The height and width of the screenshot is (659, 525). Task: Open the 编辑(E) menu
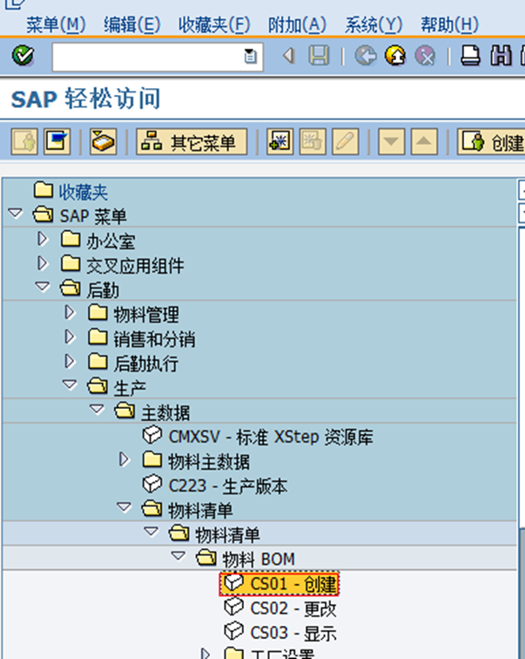[x=132, y=24]
